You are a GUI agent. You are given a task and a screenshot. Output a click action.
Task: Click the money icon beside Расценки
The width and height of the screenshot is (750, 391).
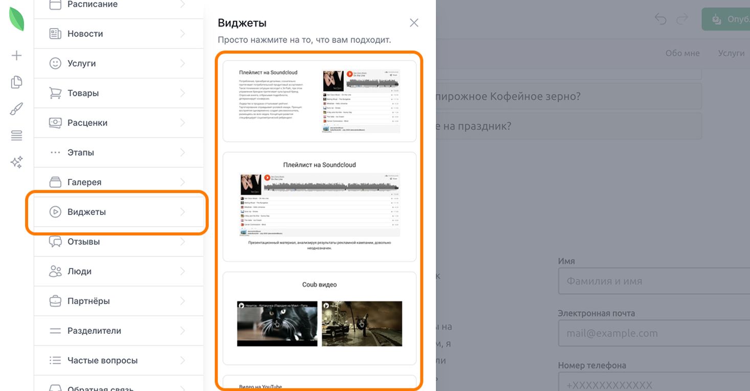(55, 123)
